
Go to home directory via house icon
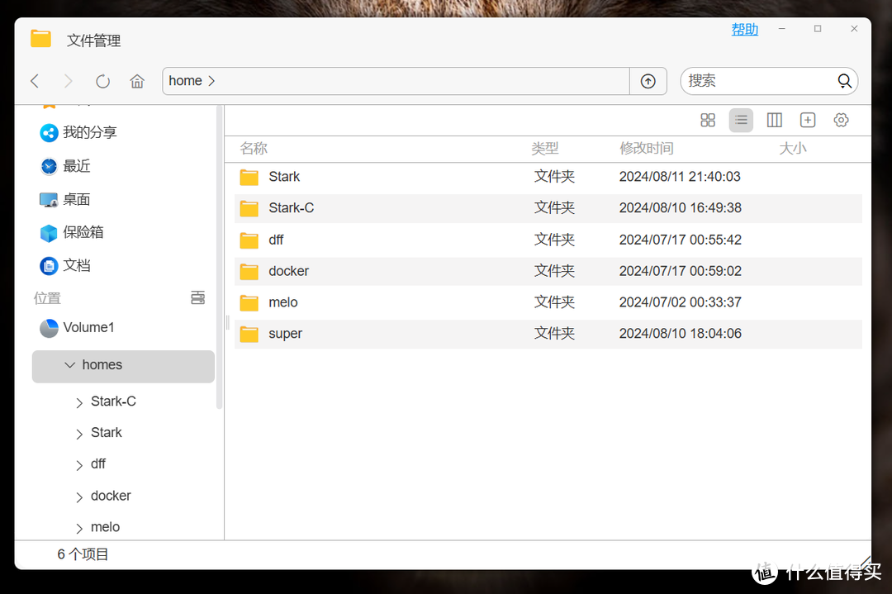tap(137, 81)
